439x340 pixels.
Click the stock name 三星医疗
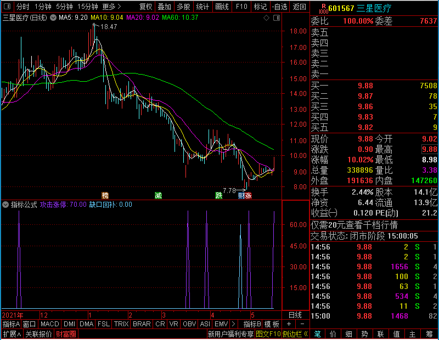click(374, 8)
